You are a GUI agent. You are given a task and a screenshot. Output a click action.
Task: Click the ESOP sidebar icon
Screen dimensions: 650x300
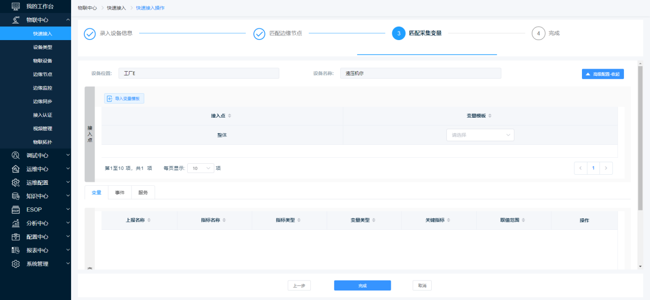(x=16, y=209)
